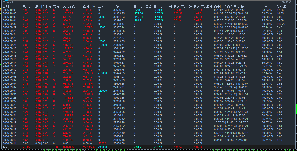The image size is (297, 151).
Task: Select the -30000 total in the 合计 row
Action: click(102, 147)
